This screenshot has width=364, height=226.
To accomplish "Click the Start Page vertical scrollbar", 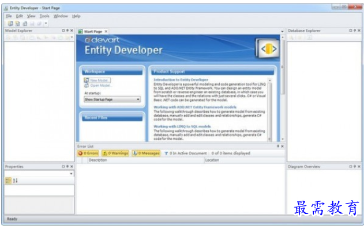I will pos(283,88).
